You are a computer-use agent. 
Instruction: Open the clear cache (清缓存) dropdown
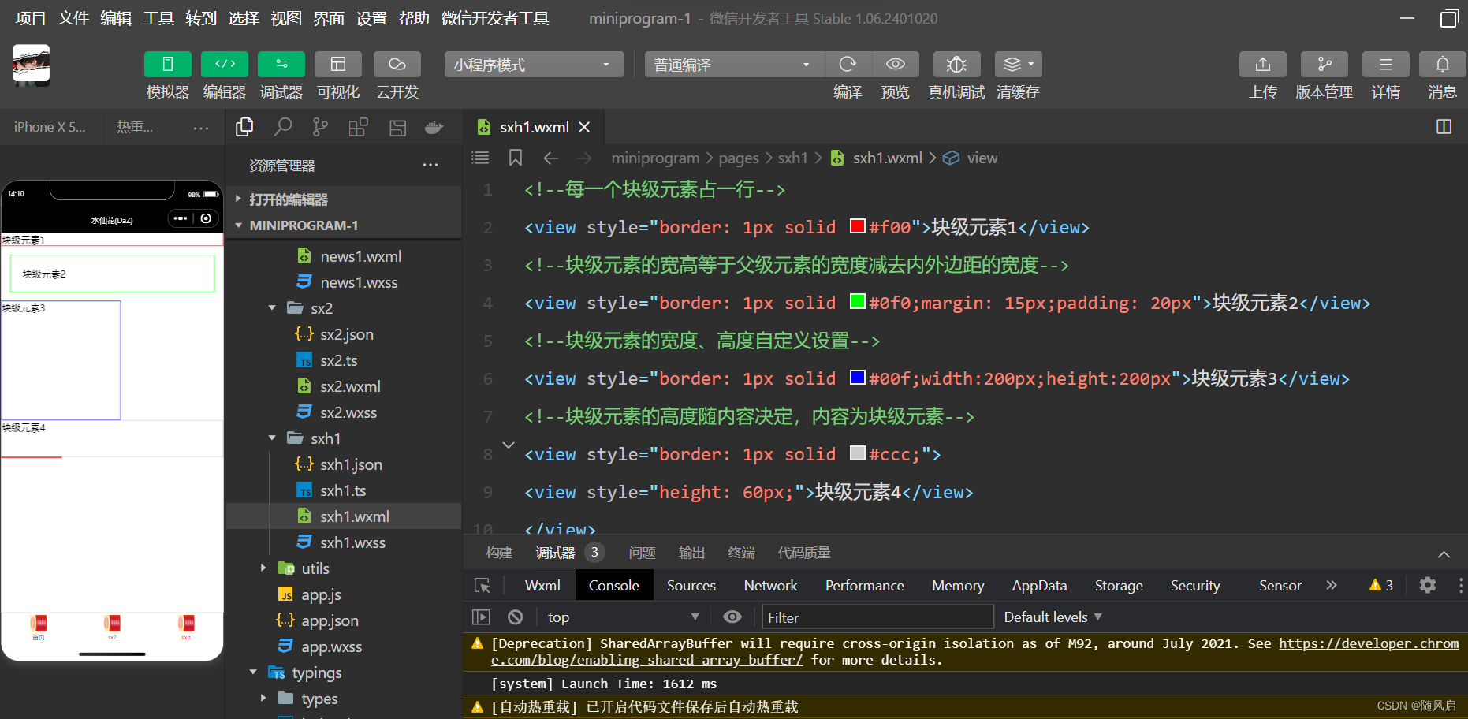pos(1018,64)
